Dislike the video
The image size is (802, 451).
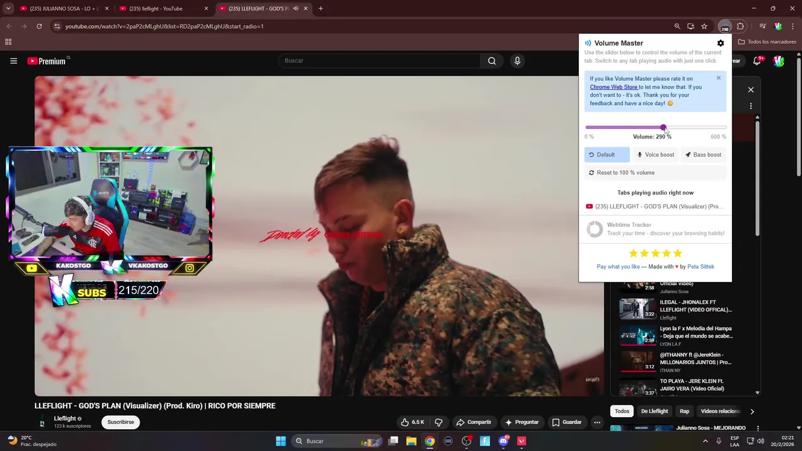[x=439, y=422]
